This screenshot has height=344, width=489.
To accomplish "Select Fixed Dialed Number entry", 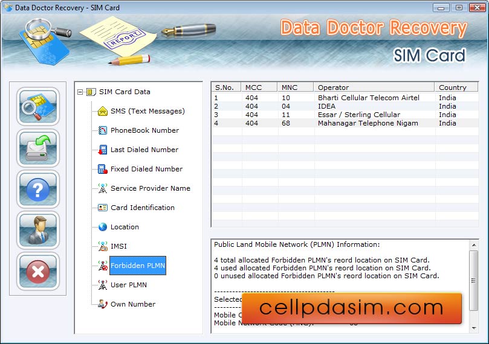I will [x=146, y=169].
